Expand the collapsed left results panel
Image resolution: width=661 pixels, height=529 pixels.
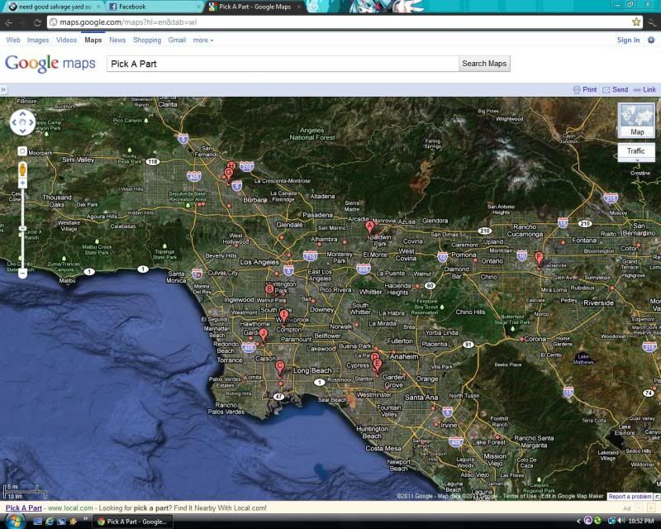pyautogui.click(x=3, y=89)
